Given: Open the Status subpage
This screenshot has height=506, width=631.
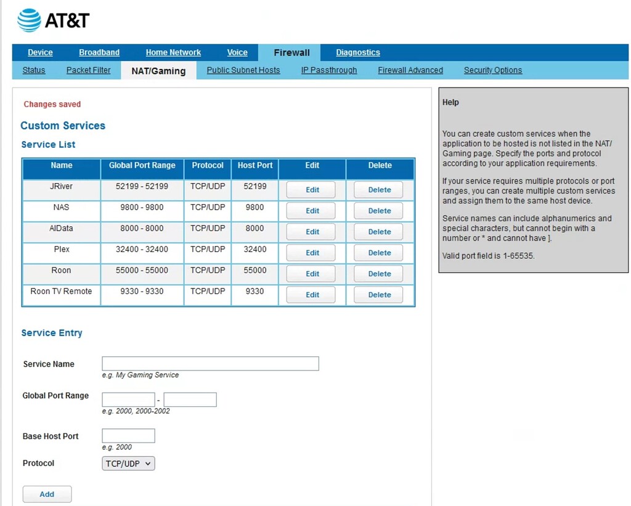Looking at the screenshot, I should pyautogui.click(x=33, y=70).
